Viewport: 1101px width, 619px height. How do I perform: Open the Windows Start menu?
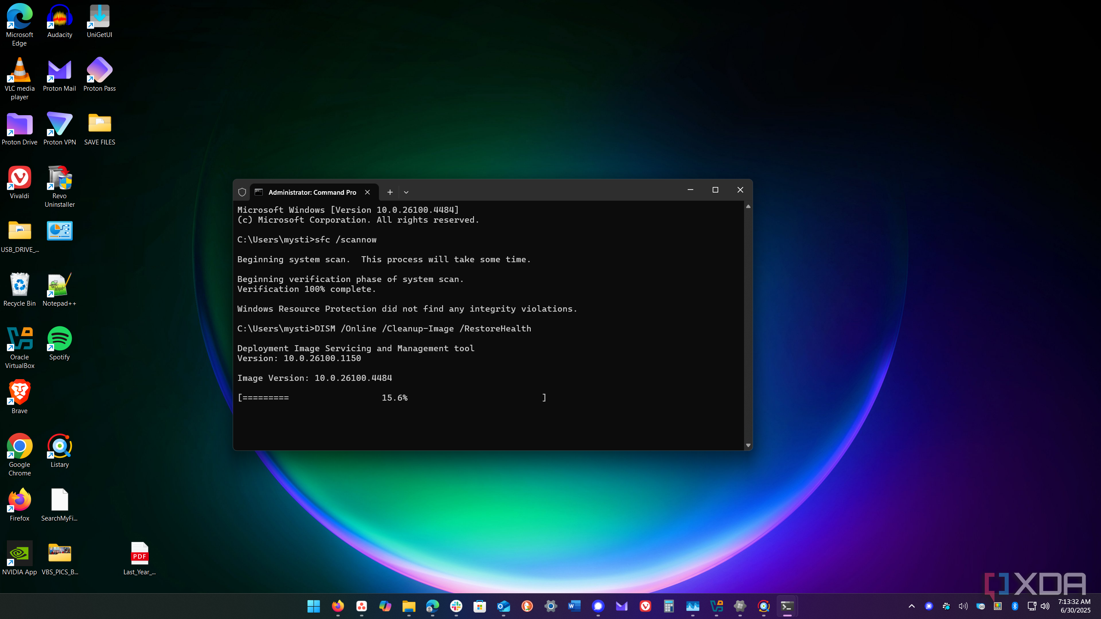click(314, 606)
